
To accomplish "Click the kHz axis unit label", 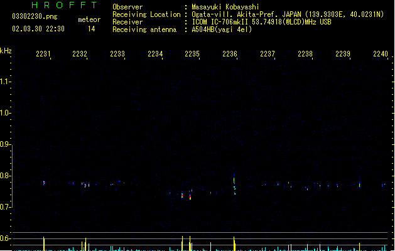I will pyautogui.click(x=6, y=51).
